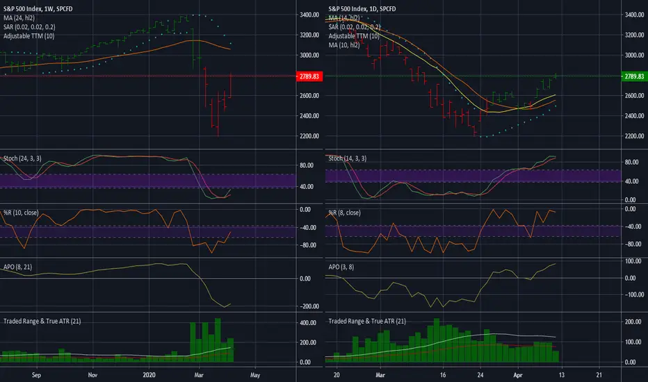Select the S&P 500 Index 1D chart title
The width and height of the screenshot is (648, 382).
point(362,8)
